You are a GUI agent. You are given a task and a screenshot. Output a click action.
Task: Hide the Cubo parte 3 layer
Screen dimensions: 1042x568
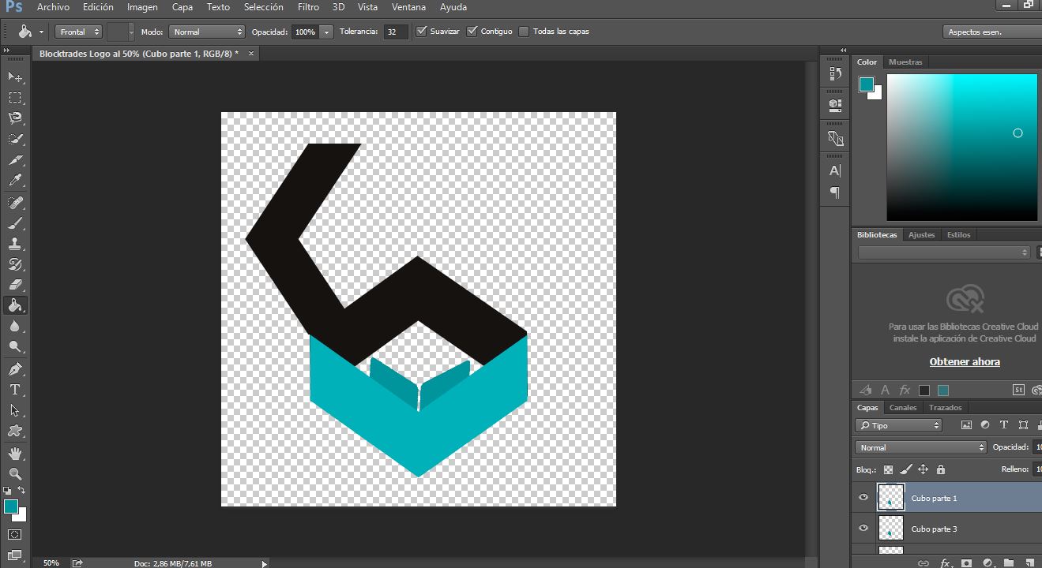point(863,529)
